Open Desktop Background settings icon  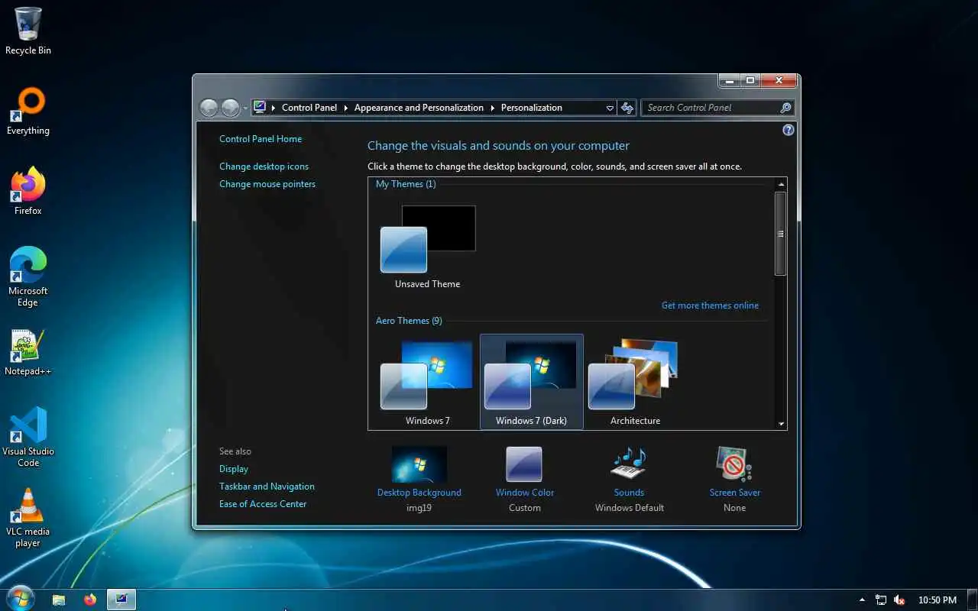pyautogui.click(x=419, y=464)
